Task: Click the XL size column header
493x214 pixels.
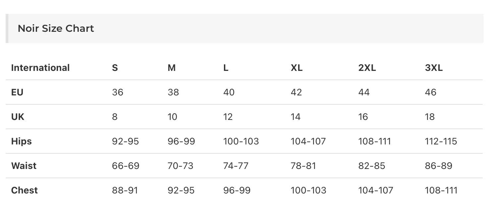Action: tap(297, 68)
